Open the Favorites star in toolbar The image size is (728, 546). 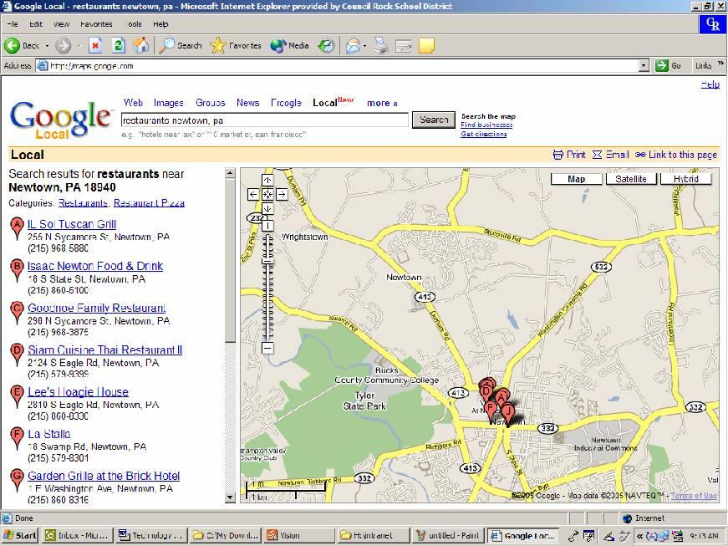tap(236, 45)
